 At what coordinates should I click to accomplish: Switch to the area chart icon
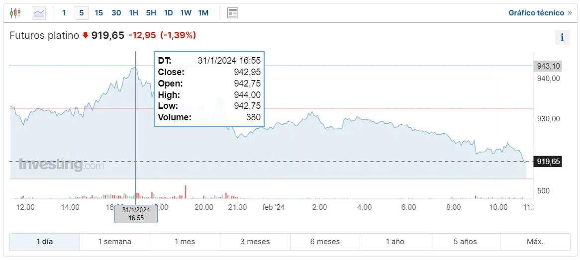[x=39, y=13]
